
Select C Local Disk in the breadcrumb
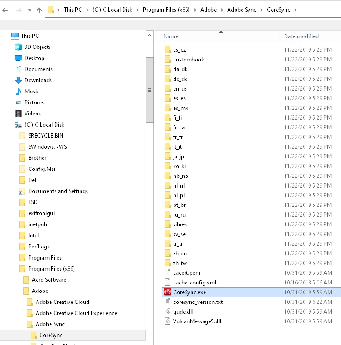tap(112, 10)
